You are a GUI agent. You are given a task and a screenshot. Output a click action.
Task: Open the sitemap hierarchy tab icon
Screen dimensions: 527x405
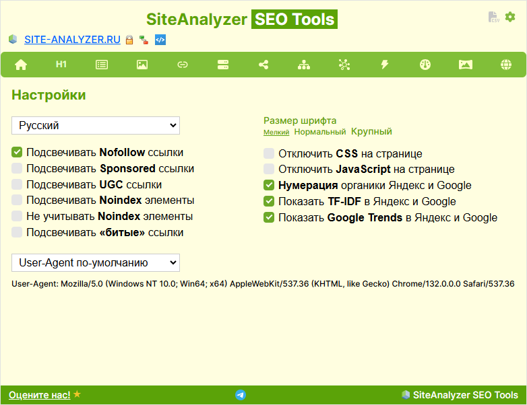click(304, 65)
